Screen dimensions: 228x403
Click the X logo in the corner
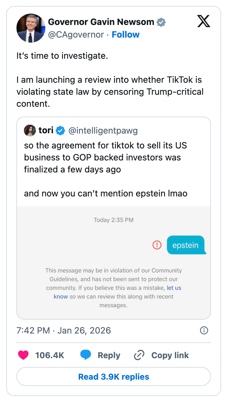(204, 21)
